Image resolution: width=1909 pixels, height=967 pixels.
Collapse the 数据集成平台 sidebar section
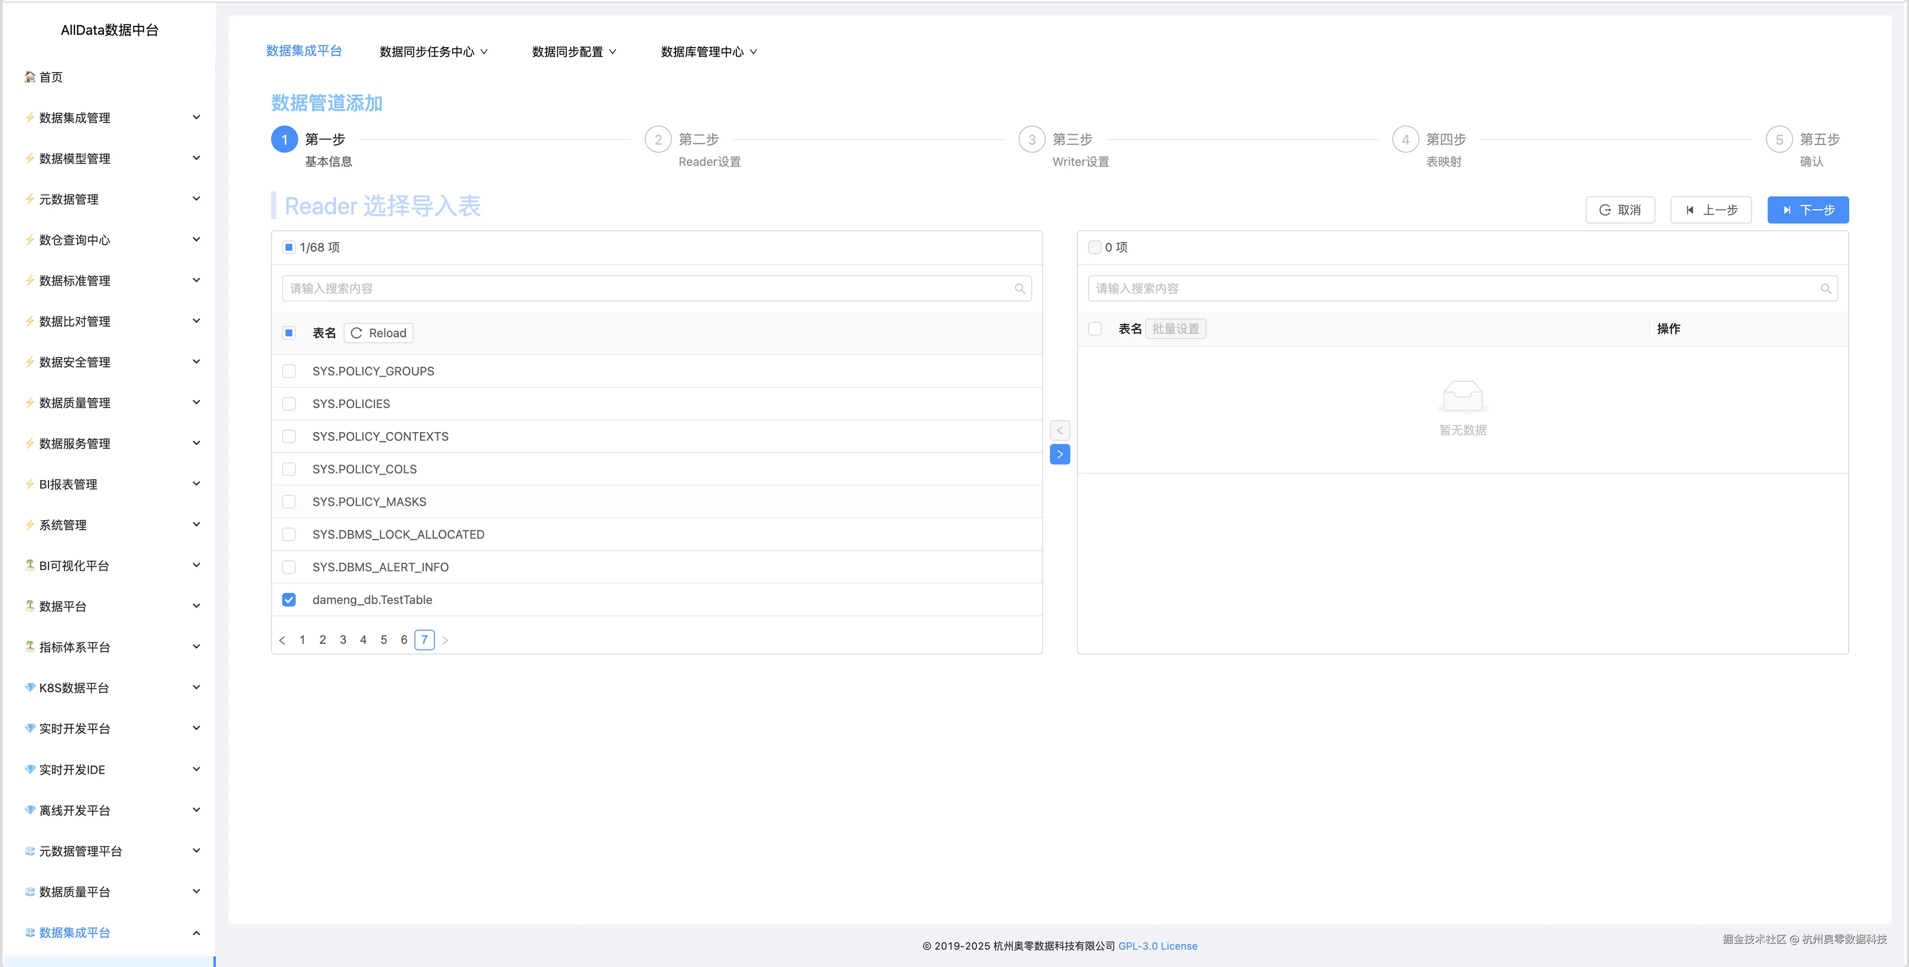74,932
